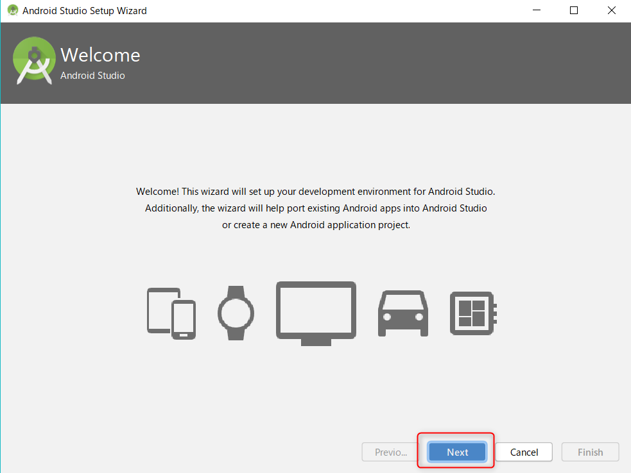Click the greyed-out Previous button
The width and height of the screenshot is (631, 473).
(x=391, y=452)
